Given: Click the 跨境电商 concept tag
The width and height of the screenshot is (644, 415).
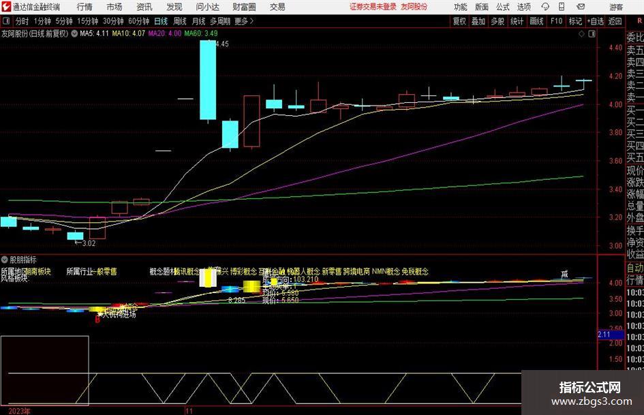Looking at the screenshot, I should [x=356, y=271].
